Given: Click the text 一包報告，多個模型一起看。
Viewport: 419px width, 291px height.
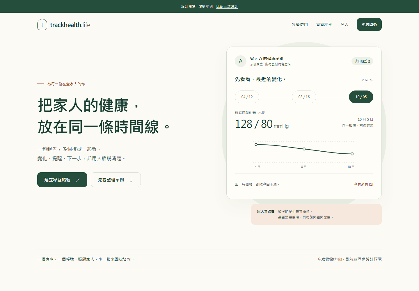Looking at the screenshot, I should (x=69, y=149).
